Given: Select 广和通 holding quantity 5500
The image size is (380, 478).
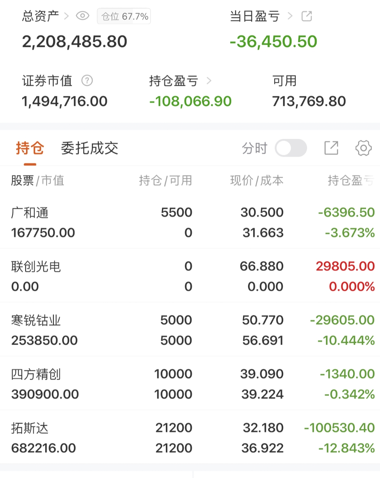Looking at the screenshot, I should pos(177,212).
